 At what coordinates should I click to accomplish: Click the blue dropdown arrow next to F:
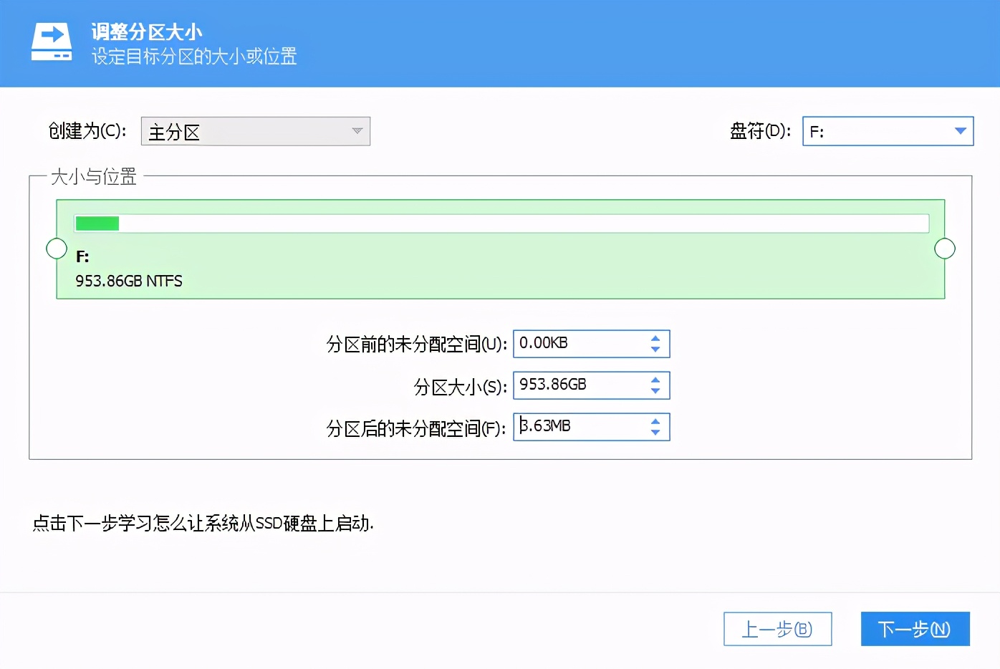960,131
